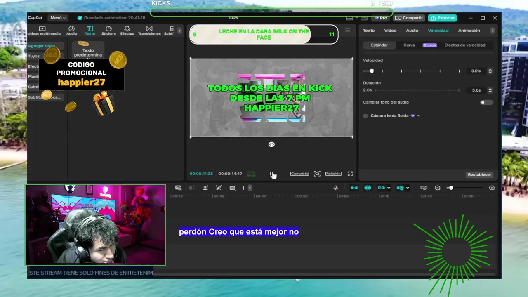The image size is (528, 297).
Task: Switch to the Animación tab
Action: click(x=469, y=31)
